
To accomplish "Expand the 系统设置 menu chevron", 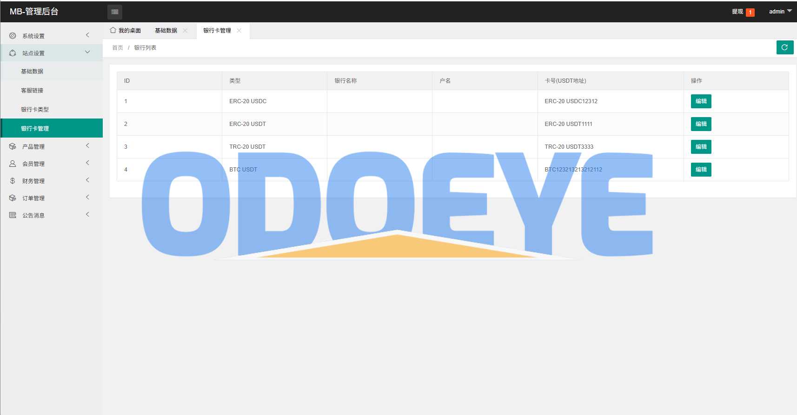I will pyautogui.click(x=87, y=35).
